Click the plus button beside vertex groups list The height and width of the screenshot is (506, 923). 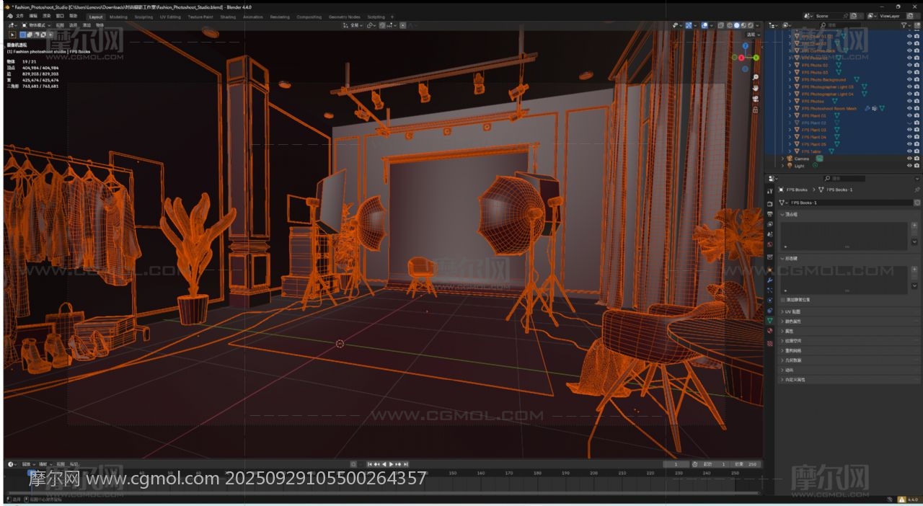(915, 226)
